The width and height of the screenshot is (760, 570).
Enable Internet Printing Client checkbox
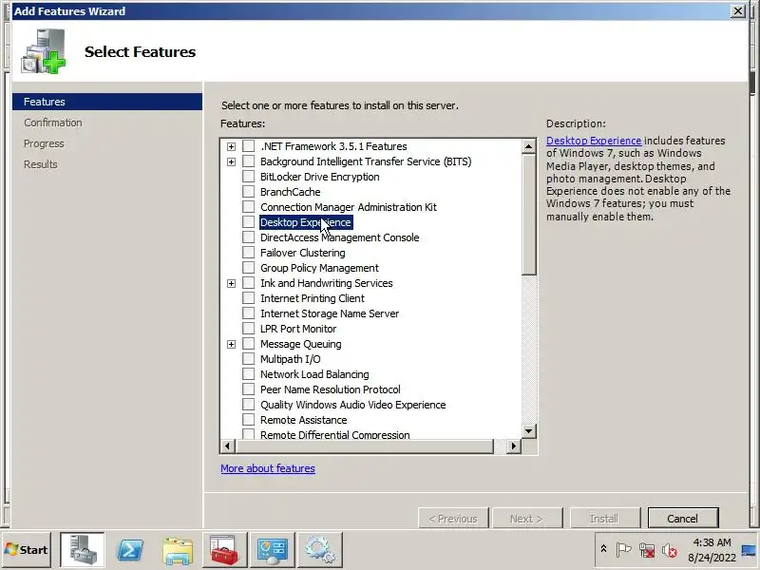(x=248, y=298)
